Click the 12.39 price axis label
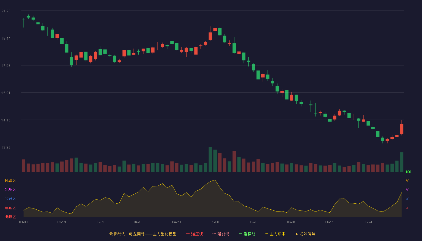The height and width of the screenshot is (241, 422). [6, 148]
